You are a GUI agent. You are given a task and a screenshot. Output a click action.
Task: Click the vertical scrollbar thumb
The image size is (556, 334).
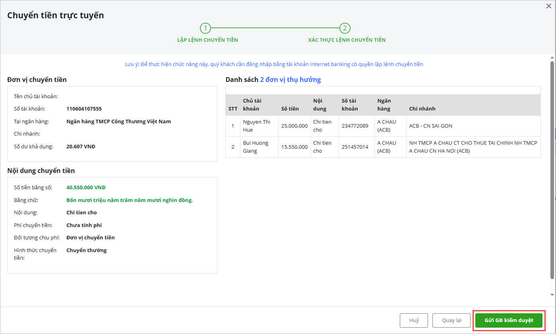(552, 169)
